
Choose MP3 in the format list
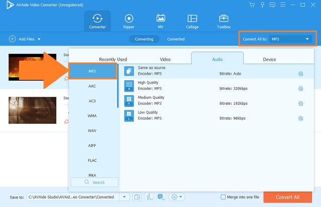click(x=92, y=71)
